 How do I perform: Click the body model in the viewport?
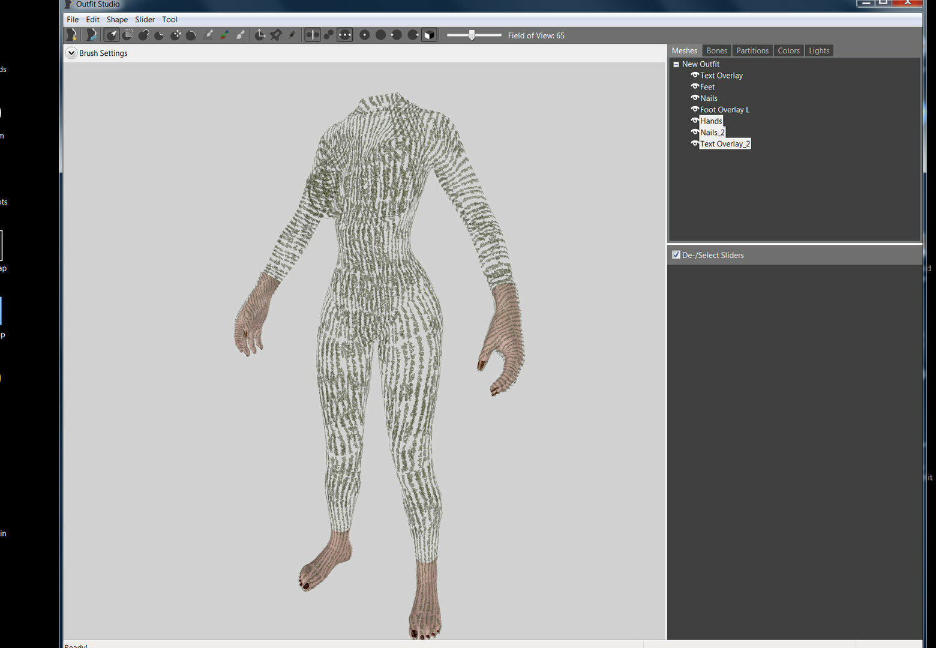379,300
